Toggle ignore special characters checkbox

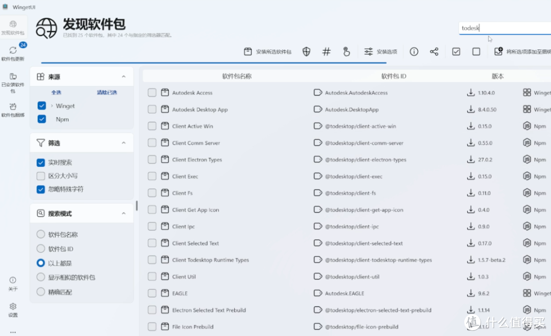(x=41, y=189)
